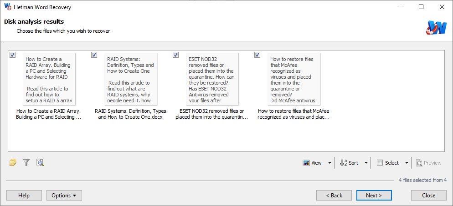Screen dimensions: 453x206
Task: Maximize the Hetman Word Recovery window
Action: pos(421,7)
